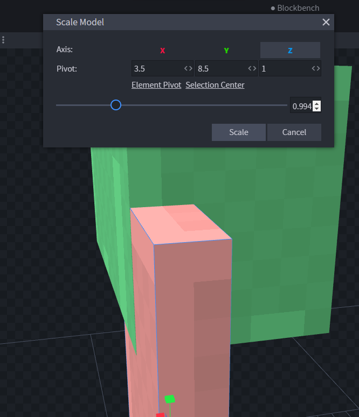
Task: Close the Scale Model dialog
Action: pyautogui.click(x=326, y=22)
